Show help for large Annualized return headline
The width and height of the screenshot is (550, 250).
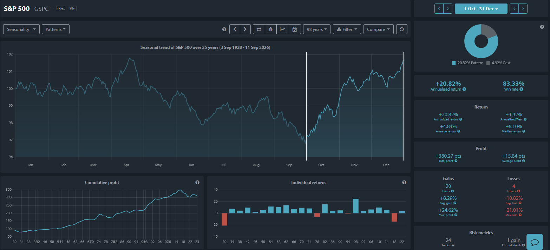(x=464, y=90)
